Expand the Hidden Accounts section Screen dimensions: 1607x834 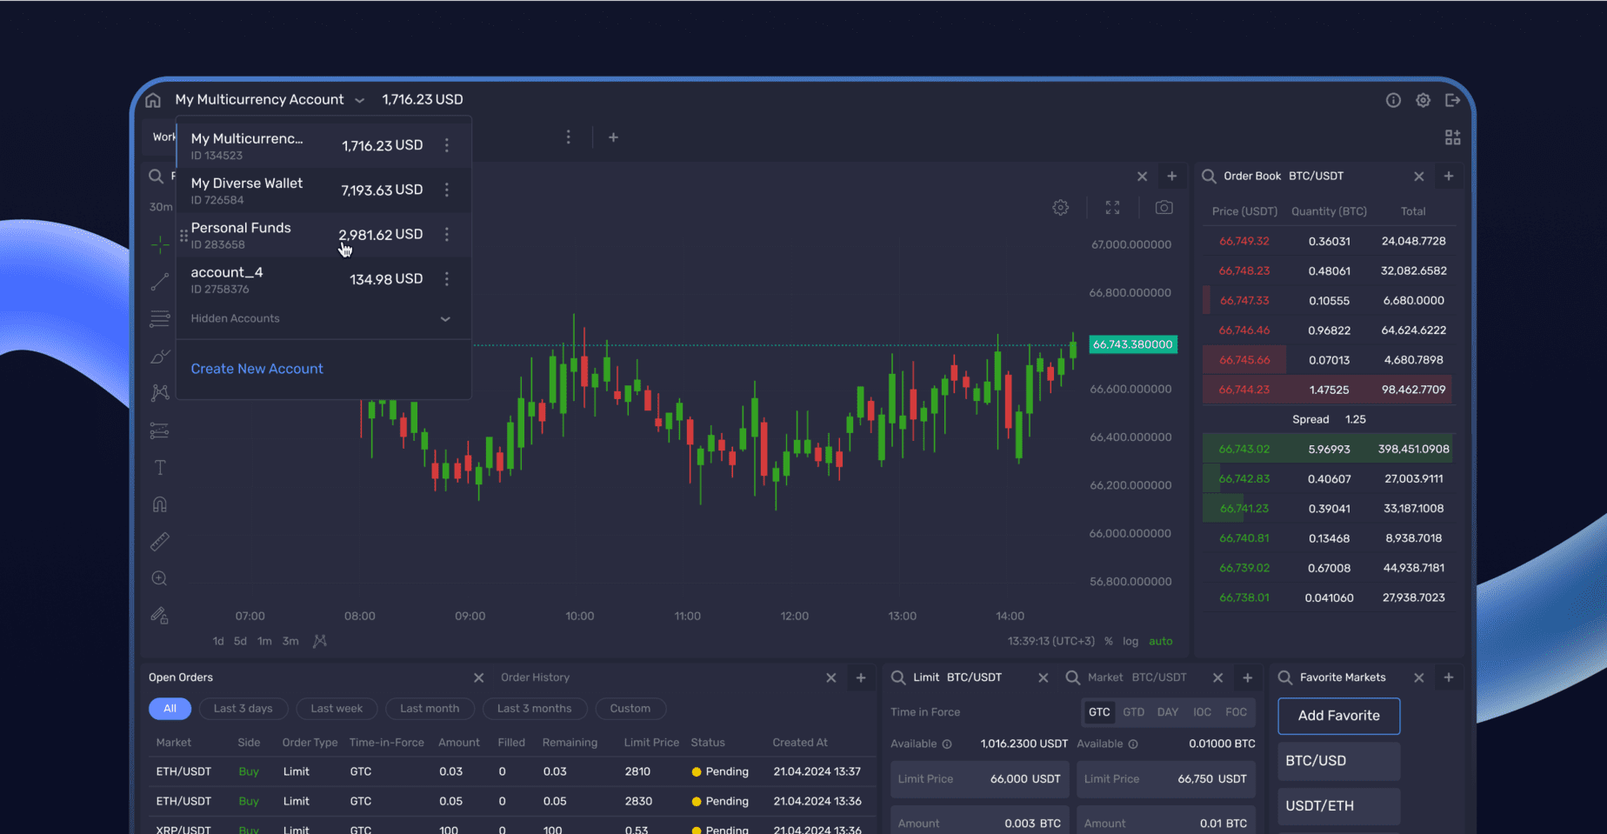click(323, 318)
